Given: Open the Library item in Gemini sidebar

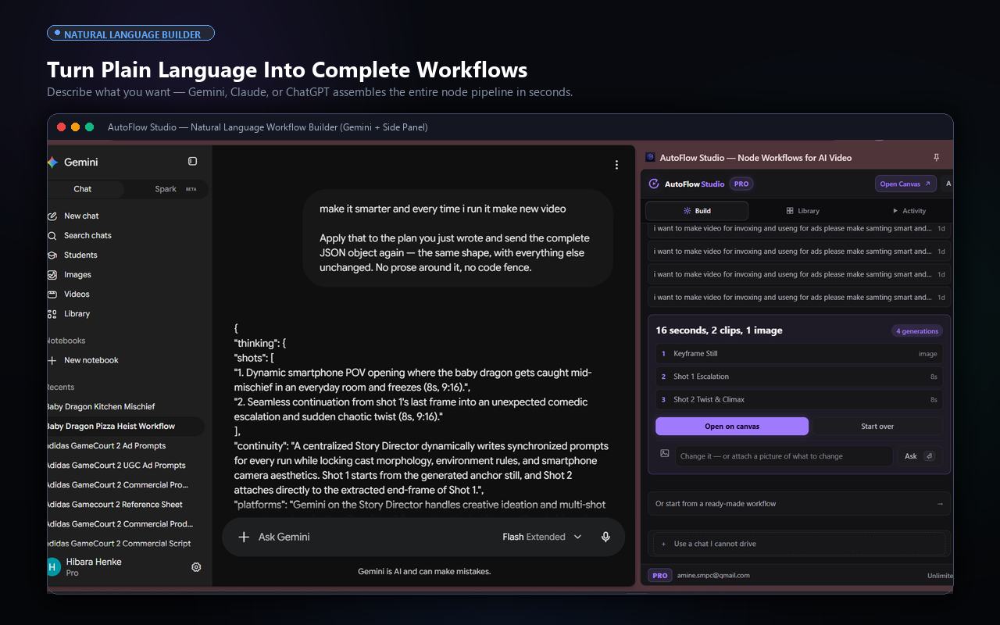Looking at the screenshot, I should (77, 313).
